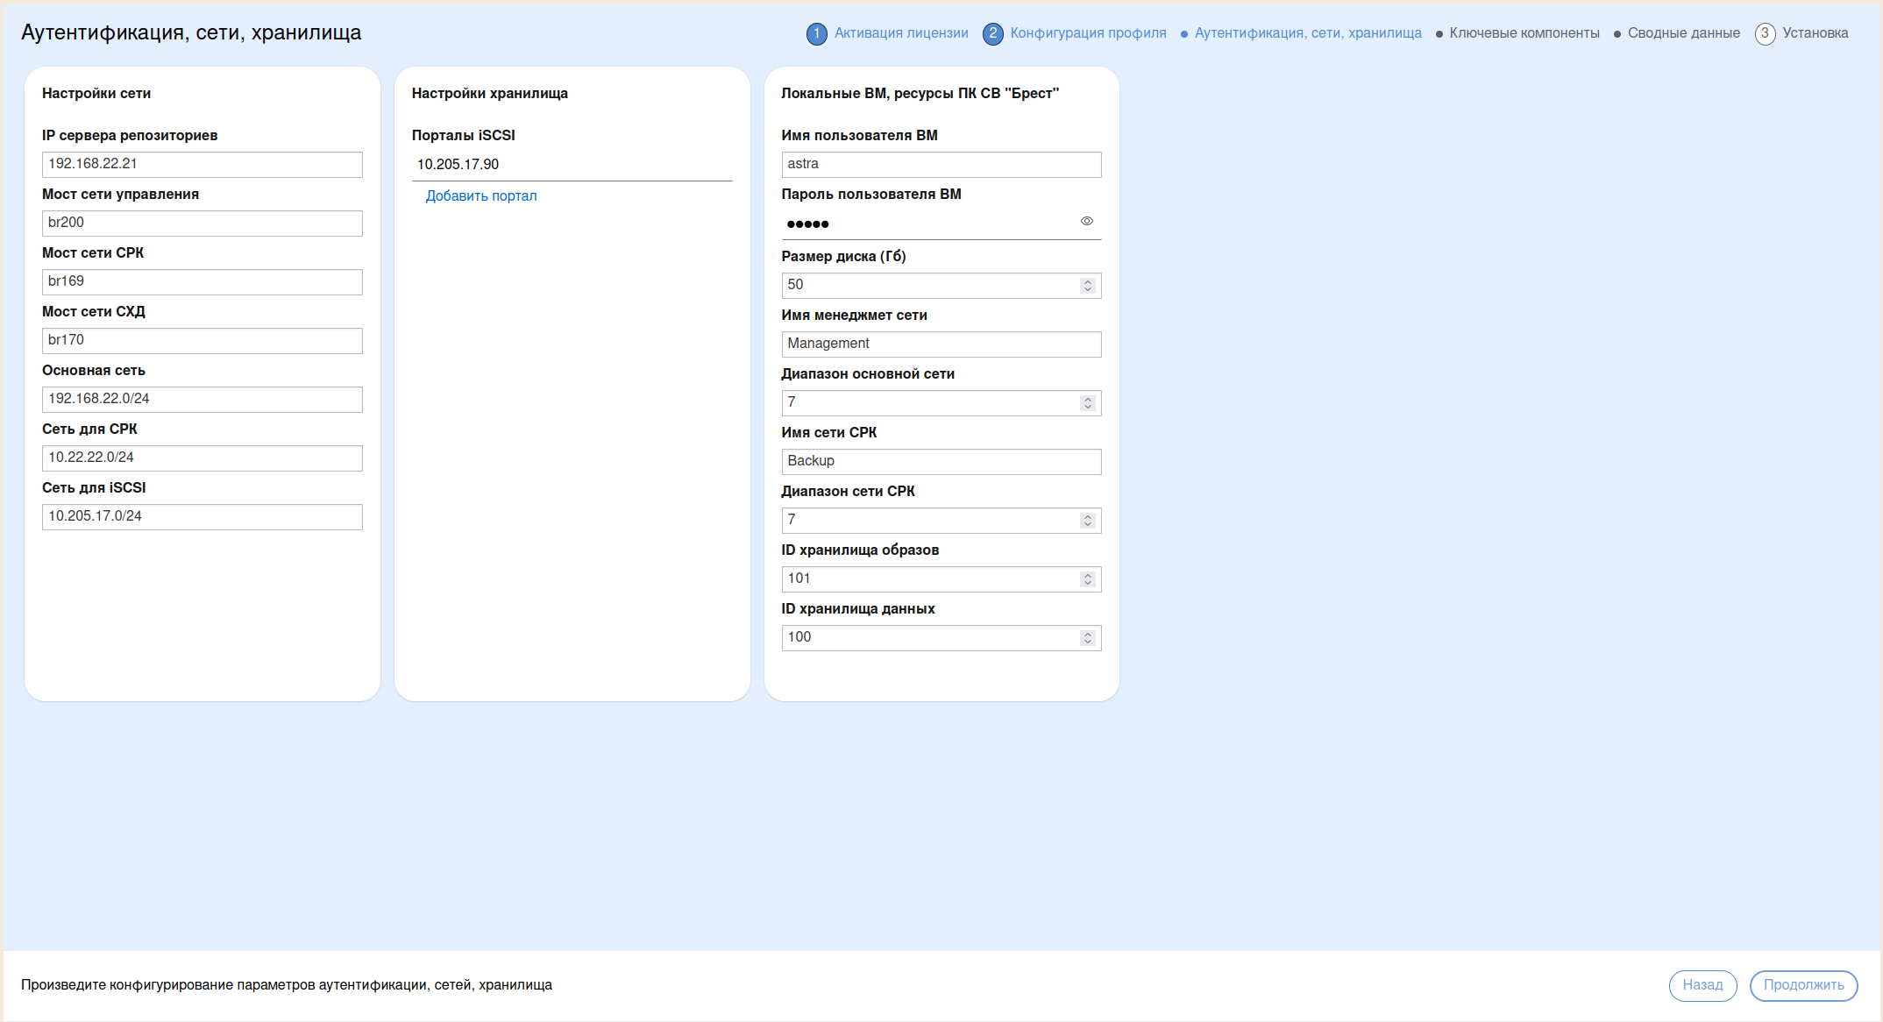Focus the Мост сети СРК field
Viewport: 1883px width, 1022px height.
(x=203, y=281)
